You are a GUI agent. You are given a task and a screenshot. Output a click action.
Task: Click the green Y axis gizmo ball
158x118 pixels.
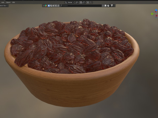click(152, 14)
